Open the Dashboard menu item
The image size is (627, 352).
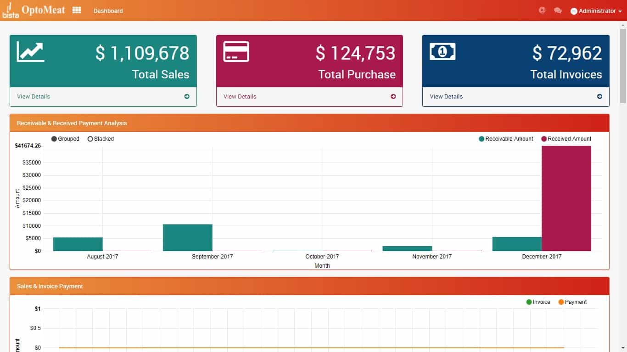108,11
